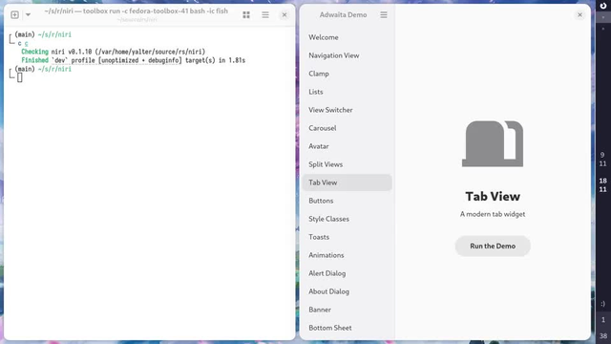Click the large Tab View illustration icon
This screenshot has height=344, width=611.
coord(493,144)
